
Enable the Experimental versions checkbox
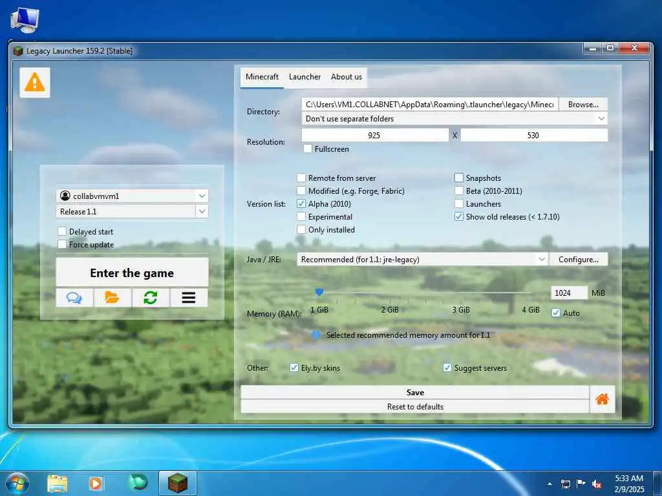click(x=301, y=216)
